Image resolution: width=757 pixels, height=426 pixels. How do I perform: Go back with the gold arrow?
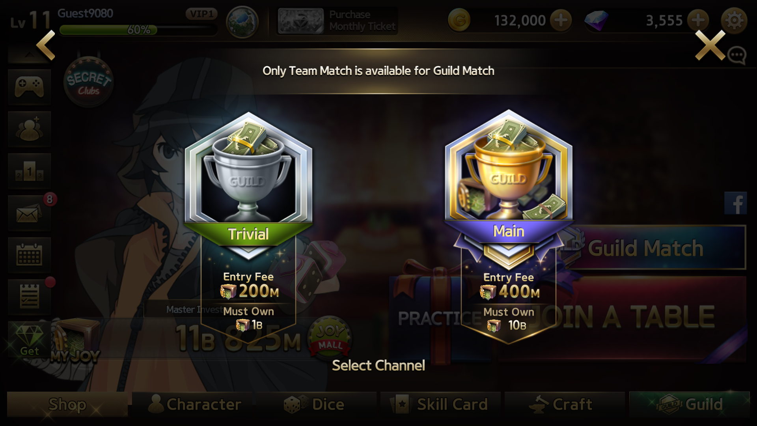click(46, 45)
